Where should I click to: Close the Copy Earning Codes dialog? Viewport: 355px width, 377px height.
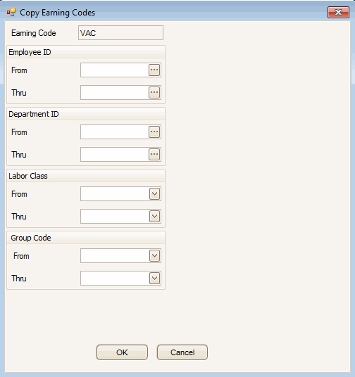tap(338, 12)
